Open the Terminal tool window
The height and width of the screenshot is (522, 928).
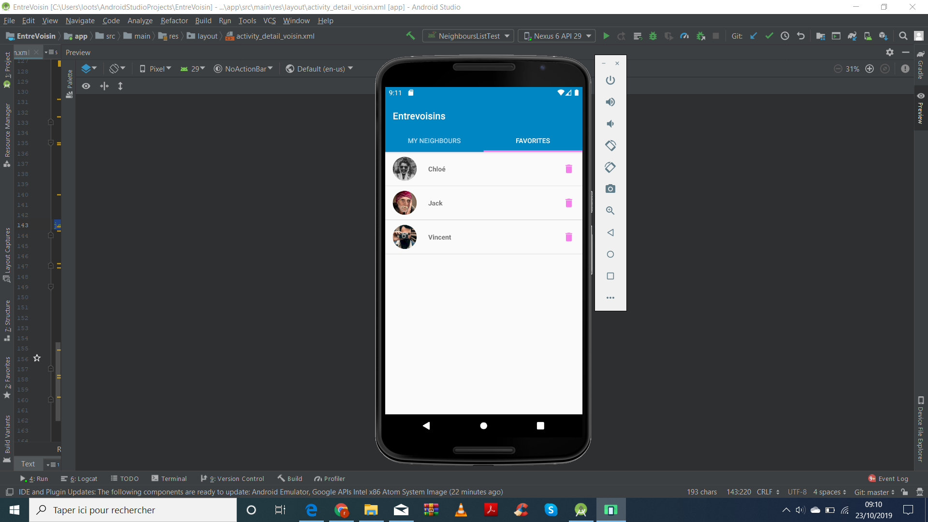click(x=169, y=478)
